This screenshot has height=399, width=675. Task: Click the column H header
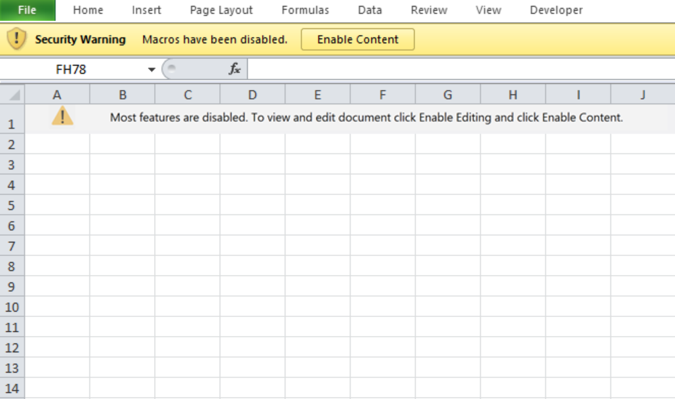[512, 95]
